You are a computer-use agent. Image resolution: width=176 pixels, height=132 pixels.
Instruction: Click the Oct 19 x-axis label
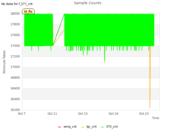[x=113, y=114]
